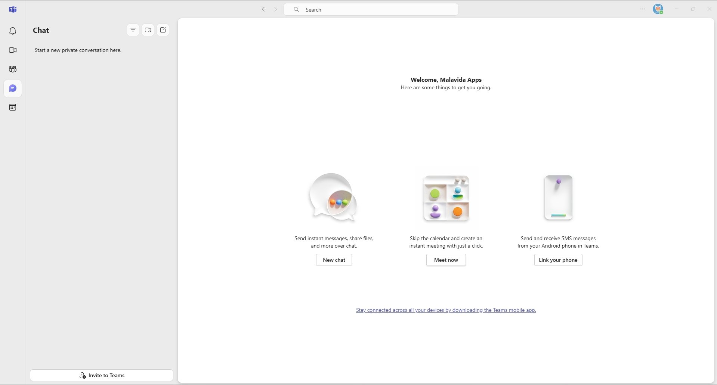Select the Chat bubble sidebar icon
Screen dimensions: 717x385
pyautogui.click(x=13, y=89)
